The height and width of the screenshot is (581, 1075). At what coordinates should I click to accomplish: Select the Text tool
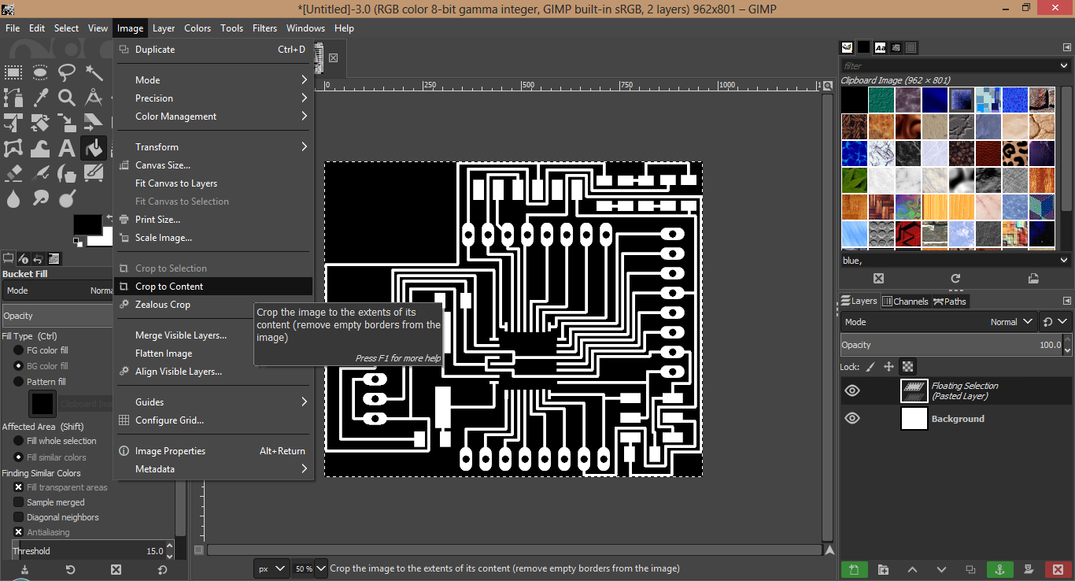(x=67, y=147)
